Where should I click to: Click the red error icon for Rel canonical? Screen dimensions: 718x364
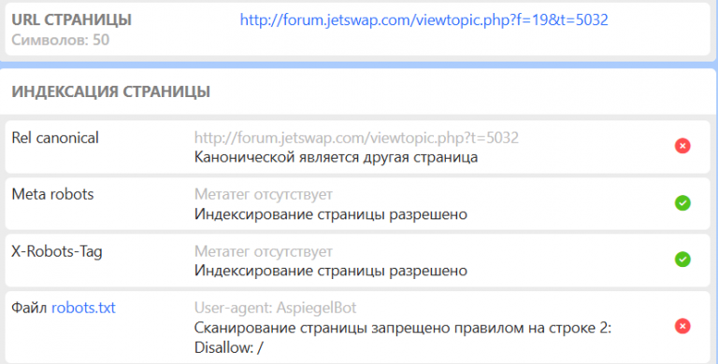coord(682,146)
